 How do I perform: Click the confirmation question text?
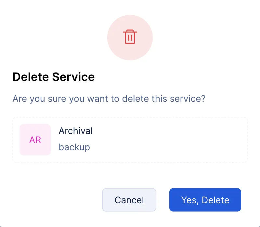coord(109,99)
